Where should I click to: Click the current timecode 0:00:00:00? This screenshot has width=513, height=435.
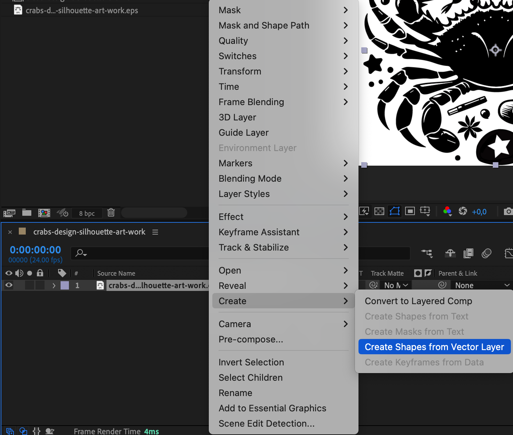35,250
